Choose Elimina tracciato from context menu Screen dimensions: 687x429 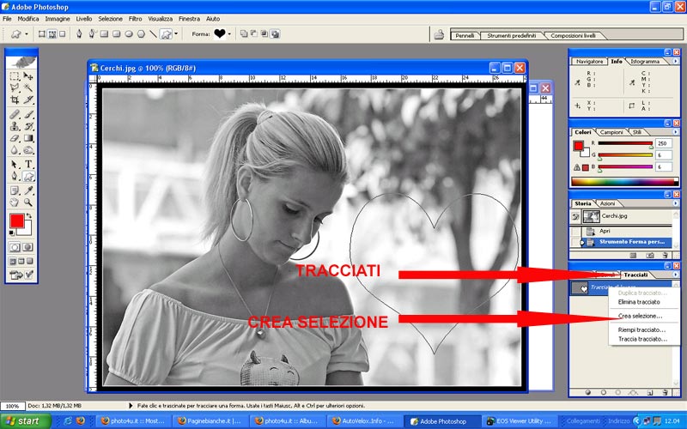pyautogui.click(x=639, y=302)
